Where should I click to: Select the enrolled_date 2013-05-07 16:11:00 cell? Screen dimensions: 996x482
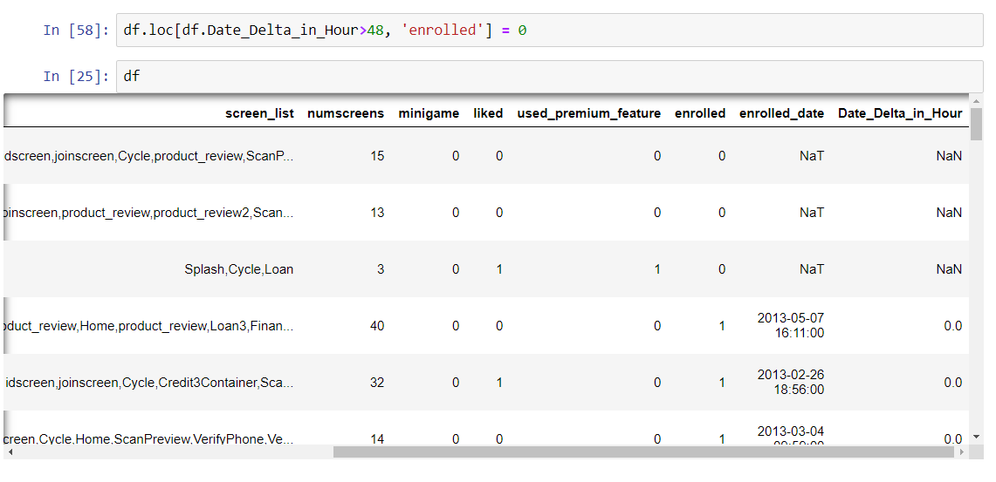click(x=791, y=325)
